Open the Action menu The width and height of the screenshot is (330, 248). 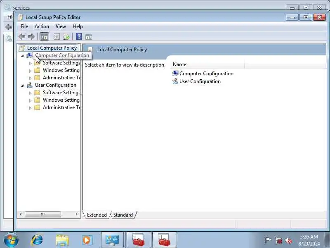tap(42, 26)
